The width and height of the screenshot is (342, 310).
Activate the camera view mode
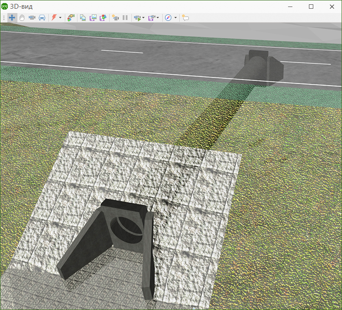32,18
